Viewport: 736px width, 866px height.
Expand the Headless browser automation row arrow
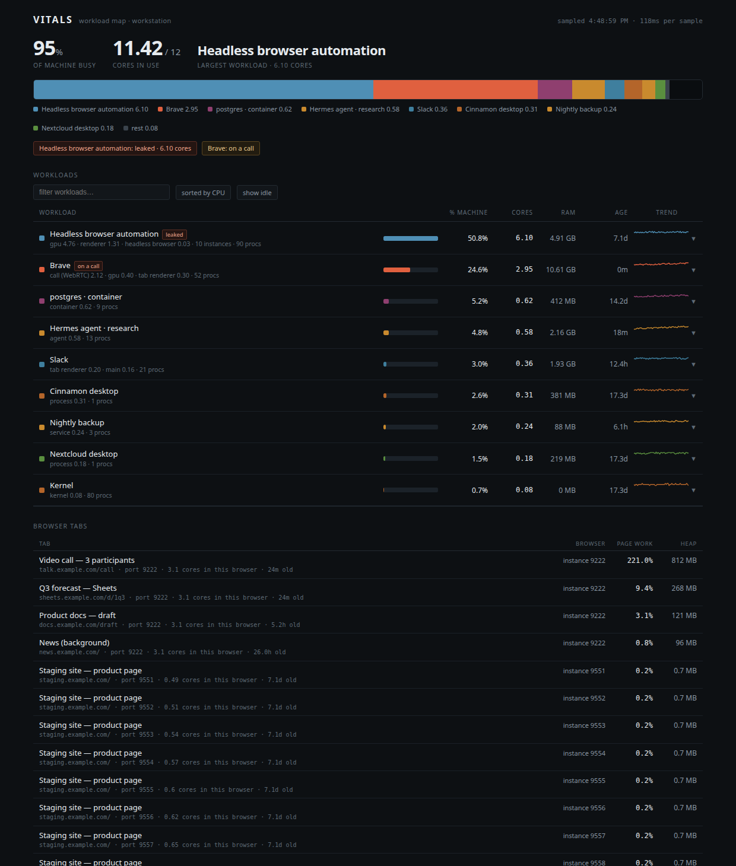click(693, 238)
